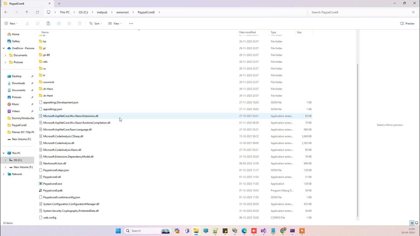Click the Copy toolbar icon
420x236 pixels.
[38, 24]
